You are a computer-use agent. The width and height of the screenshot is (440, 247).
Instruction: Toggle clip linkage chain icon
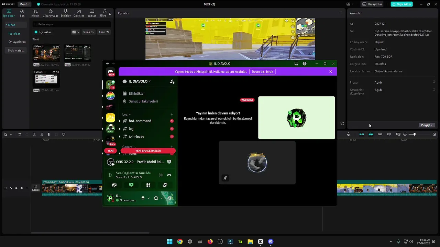(380, 134)
